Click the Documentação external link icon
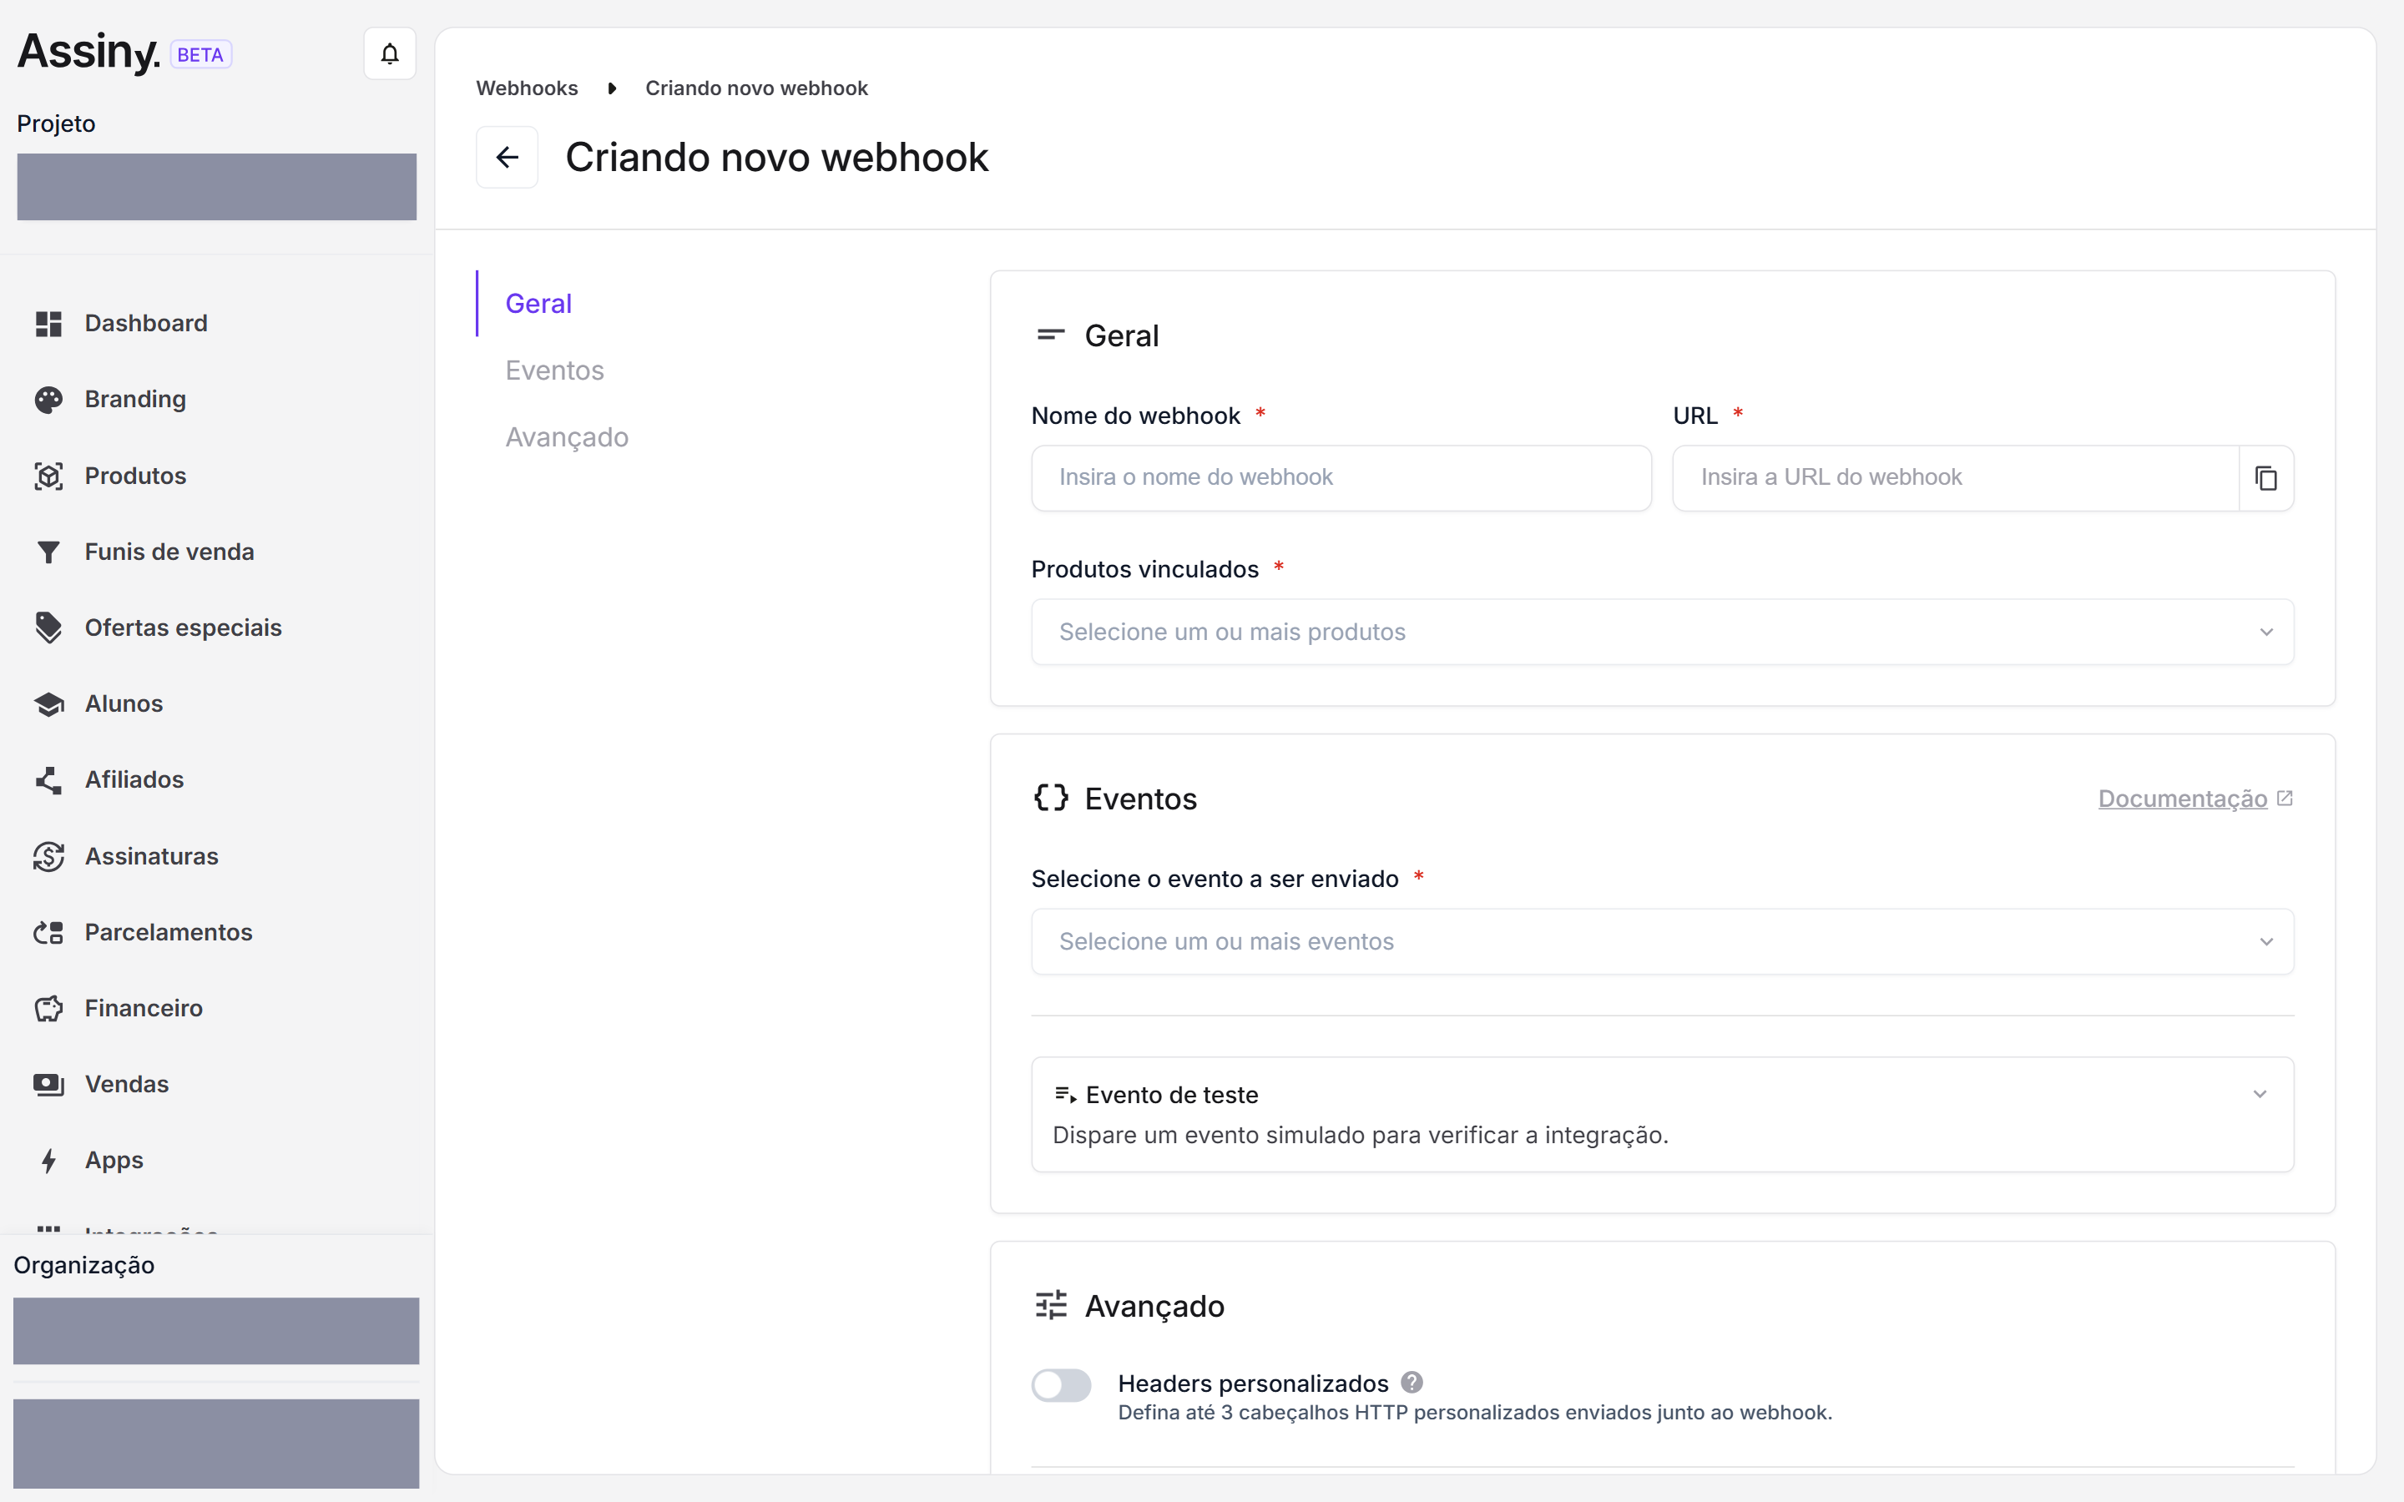This screenshot has width=2404, height=1502. click(x=2285, y=799)
